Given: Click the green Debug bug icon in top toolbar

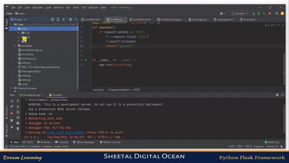Looking at the screenshot, I should pos(259,14).
